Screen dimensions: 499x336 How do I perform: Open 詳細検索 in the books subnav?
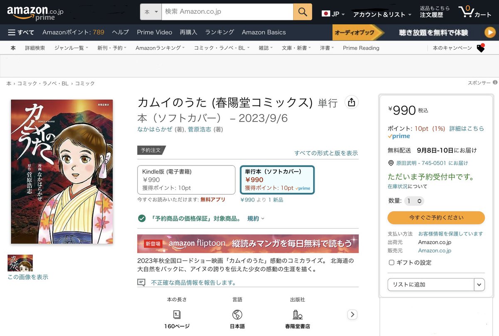tap(35, 48)
